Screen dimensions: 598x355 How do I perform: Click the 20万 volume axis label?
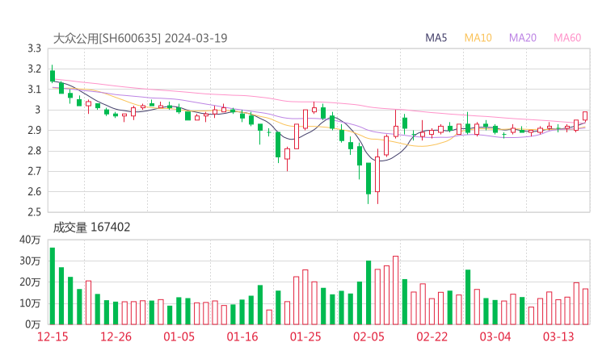coord(30,282)
